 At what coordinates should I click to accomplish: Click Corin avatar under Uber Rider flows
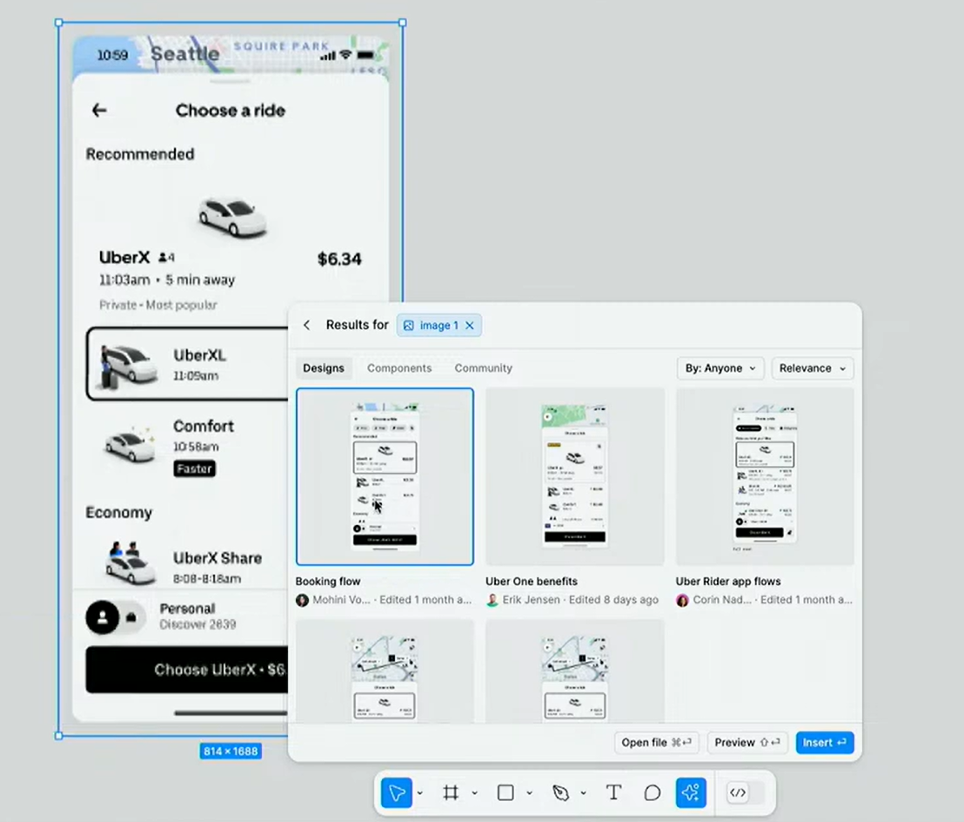click(682, 600)
